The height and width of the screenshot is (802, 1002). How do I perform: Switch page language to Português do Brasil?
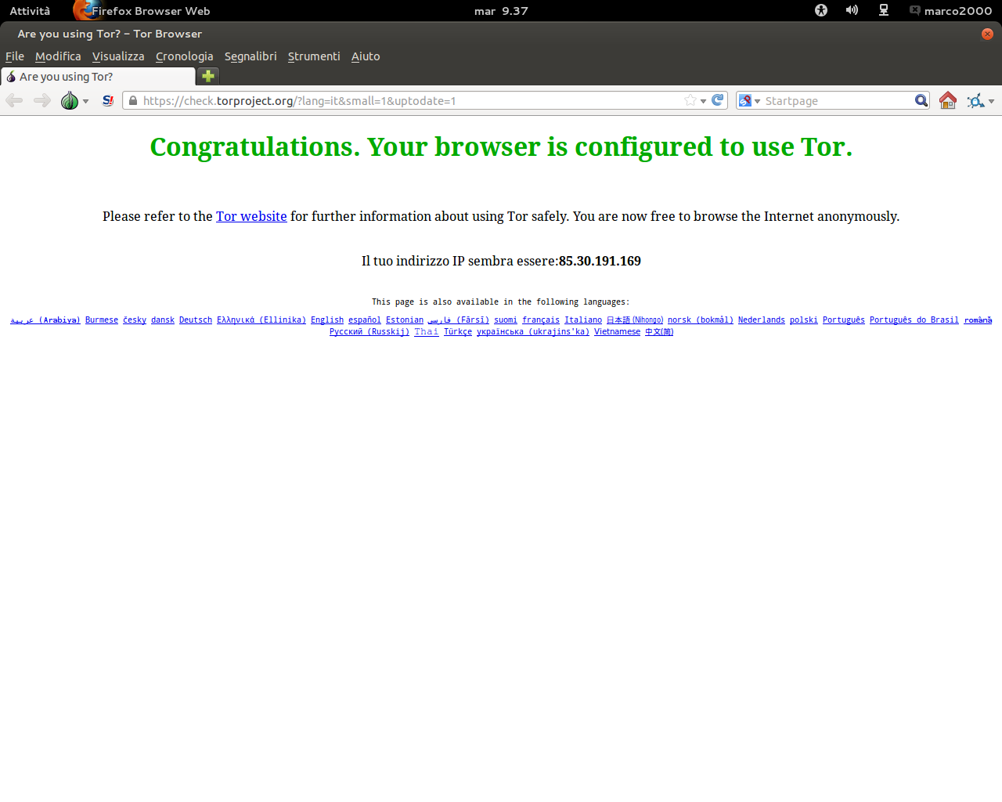click(914, 320)
